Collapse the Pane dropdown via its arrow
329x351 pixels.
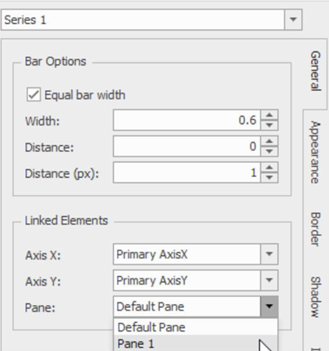[269, 307]
